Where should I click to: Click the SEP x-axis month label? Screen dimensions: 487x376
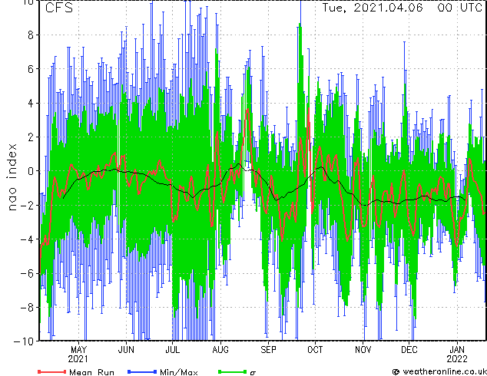coord(268,350)
